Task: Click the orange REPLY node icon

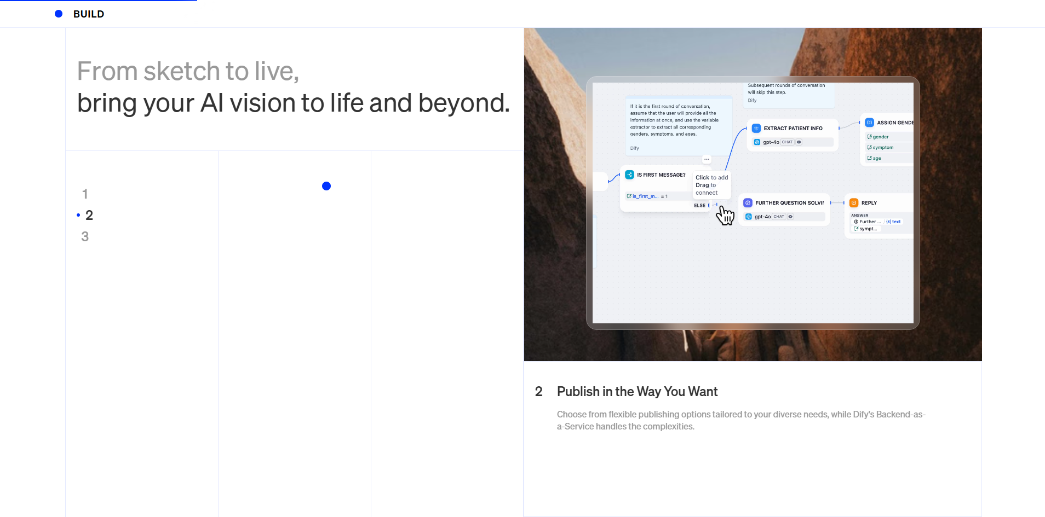Action: pyautogui.click(x=854, y=202)
